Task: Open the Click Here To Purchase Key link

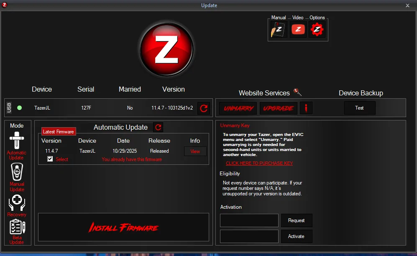Action: pyautogui.click(x=259, y=163)
